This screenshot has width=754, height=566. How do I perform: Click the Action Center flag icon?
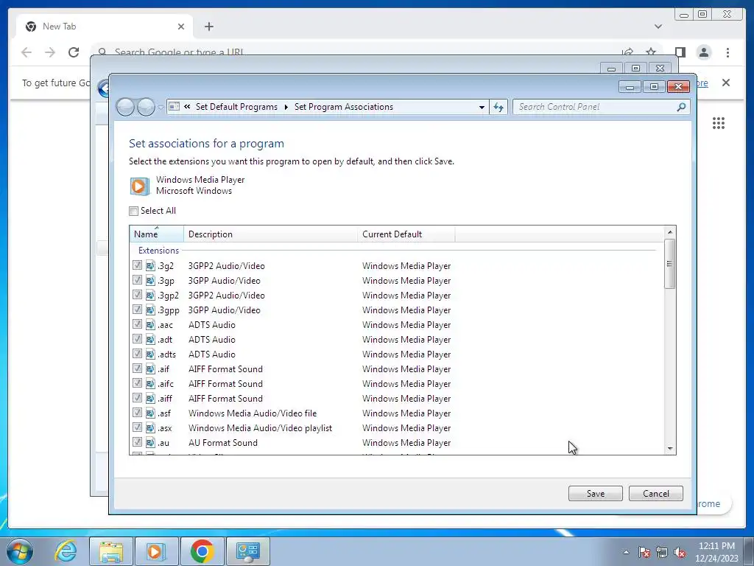coord(644,552)
